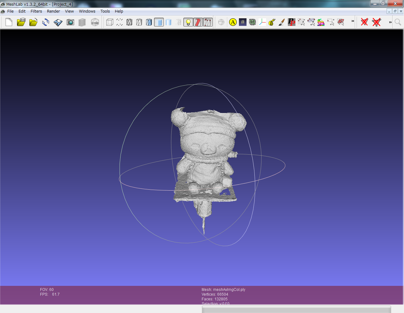Select Points render mode
Viewport: 404px width, 313px height.
(x=120, y=22)
